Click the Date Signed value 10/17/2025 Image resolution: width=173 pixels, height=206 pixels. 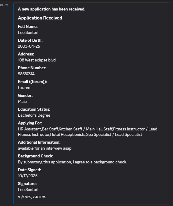pos(28,176)
